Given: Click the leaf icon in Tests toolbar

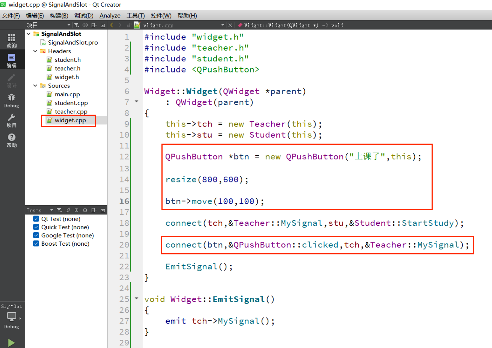Looking at the screenshot, I should (x=68, y=210).
